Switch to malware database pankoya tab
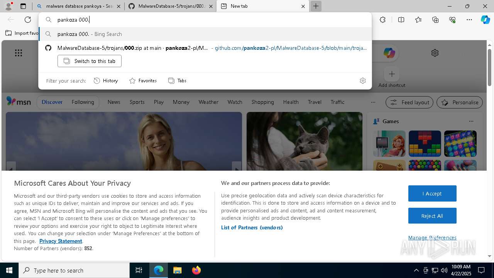 pos(78,6)
